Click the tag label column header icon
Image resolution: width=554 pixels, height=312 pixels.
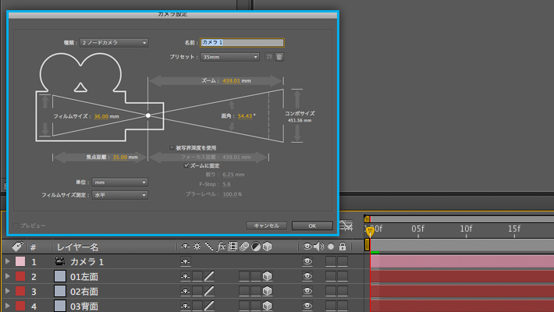tap(17, 246)
